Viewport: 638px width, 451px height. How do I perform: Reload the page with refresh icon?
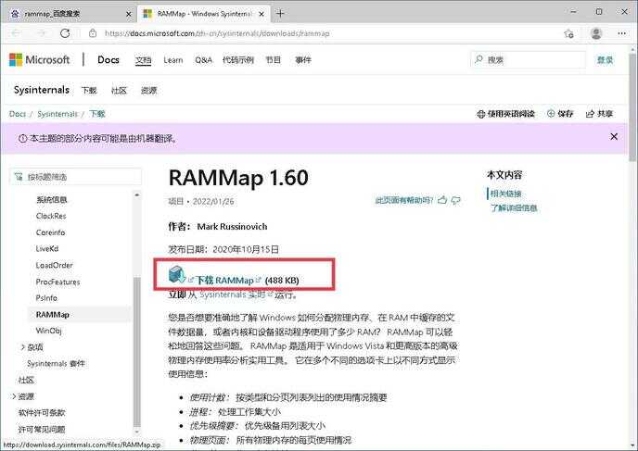(x=65, y=33)
